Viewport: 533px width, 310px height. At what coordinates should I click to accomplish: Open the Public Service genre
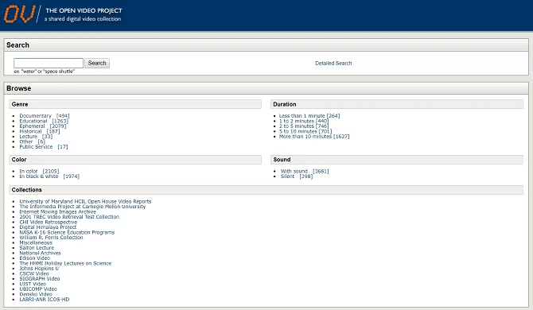tap(36, 147)
